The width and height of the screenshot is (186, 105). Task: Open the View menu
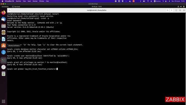pos(24,1)
